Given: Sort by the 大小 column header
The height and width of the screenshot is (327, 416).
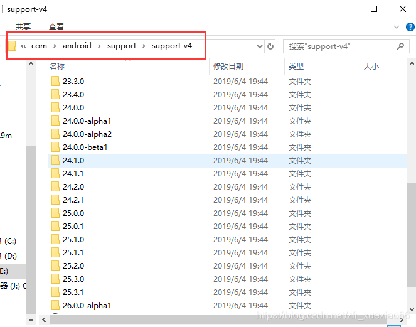Looking at the screenshot, I should [x=371, y=66].
